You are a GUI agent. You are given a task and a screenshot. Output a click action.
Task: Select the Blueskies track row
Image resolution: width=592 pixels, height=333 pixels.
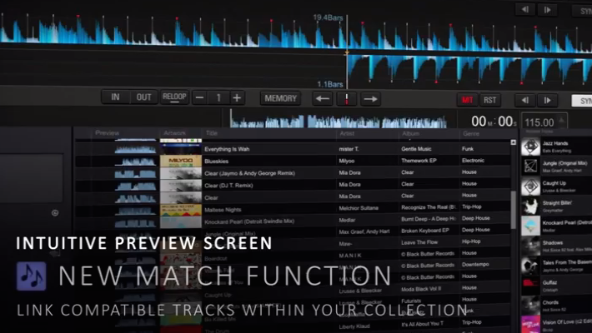268,160
